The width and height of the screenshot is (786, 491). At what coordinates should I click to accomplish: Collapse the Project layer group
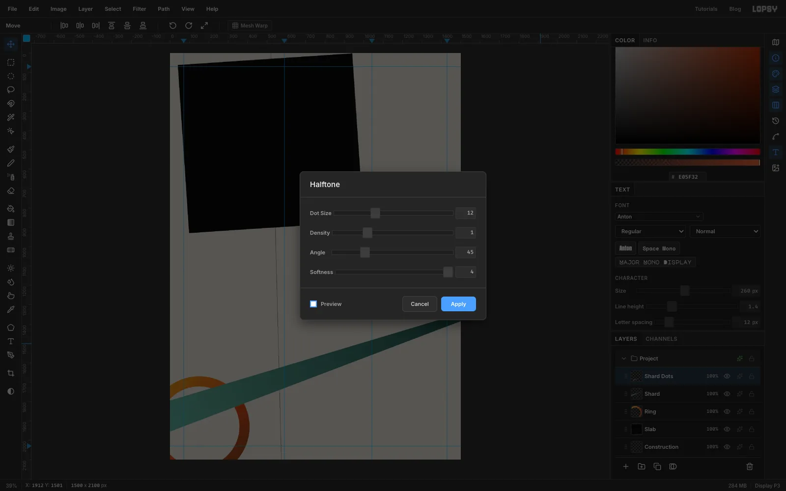click(x=624, y=358)
